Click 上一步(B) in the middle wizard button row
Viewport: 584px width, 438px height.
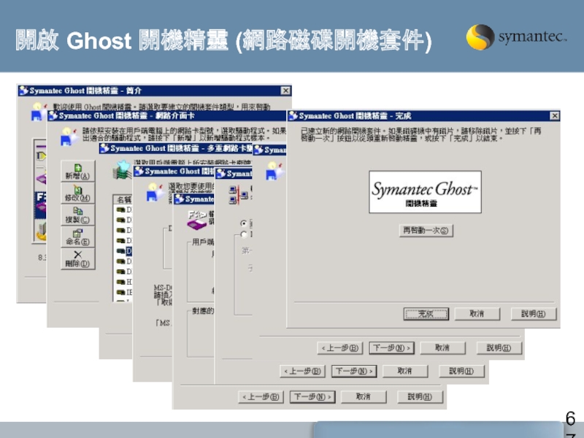tap(302, 371)
